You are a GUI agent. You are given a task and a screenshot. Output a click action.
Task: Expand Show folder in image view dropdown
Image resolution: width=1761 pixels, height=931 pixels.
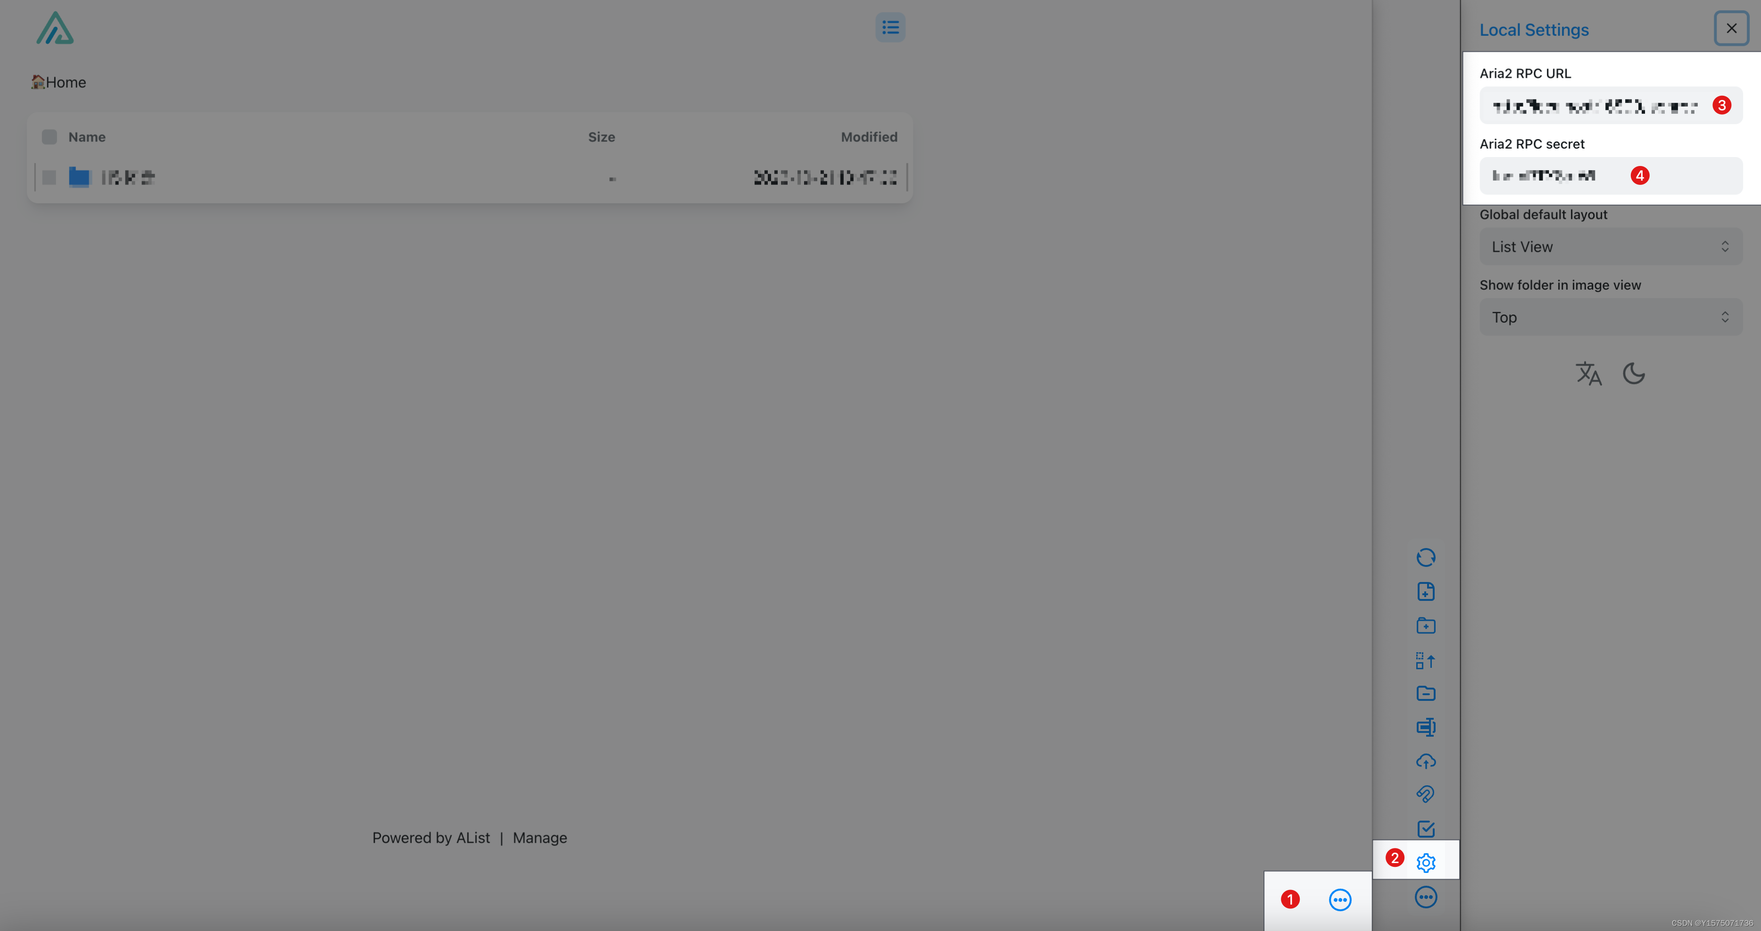pyautogui.click(x=1610, y=317)
